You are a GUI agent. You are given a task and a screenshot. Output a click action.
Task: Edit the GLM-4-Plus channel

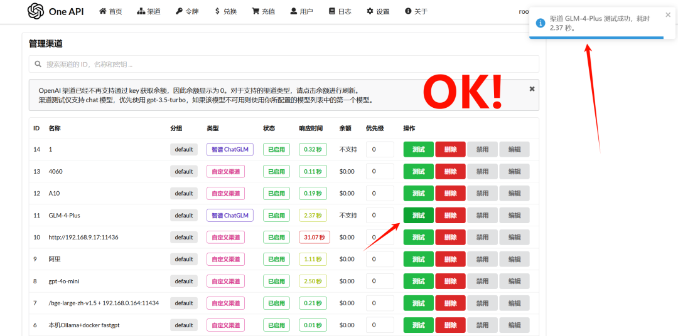pos(514,215)
